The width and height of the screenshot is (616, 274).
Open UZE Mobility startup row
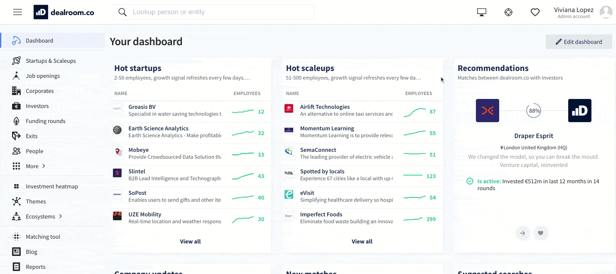[191, 219]
